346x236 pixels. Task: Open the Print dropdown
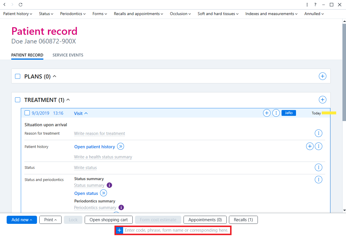click(x=50, y=220)
